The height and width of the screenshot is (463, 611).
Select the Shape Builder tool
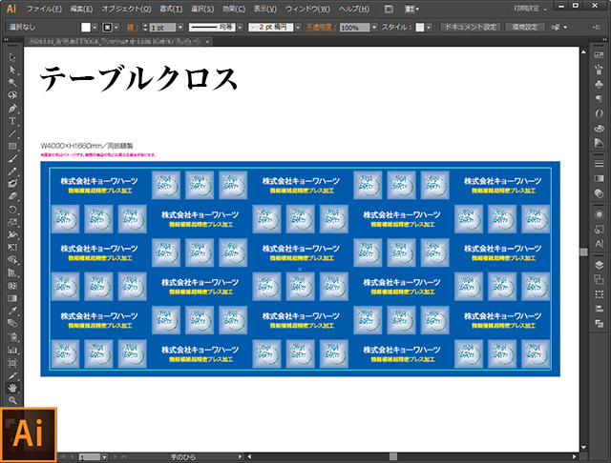coord(12,260)
